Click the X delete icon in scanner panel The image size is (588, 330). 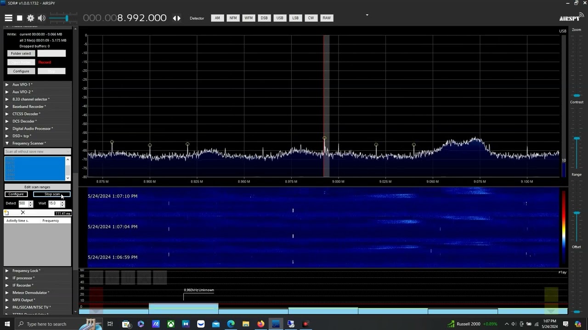[x=23, y=213]
